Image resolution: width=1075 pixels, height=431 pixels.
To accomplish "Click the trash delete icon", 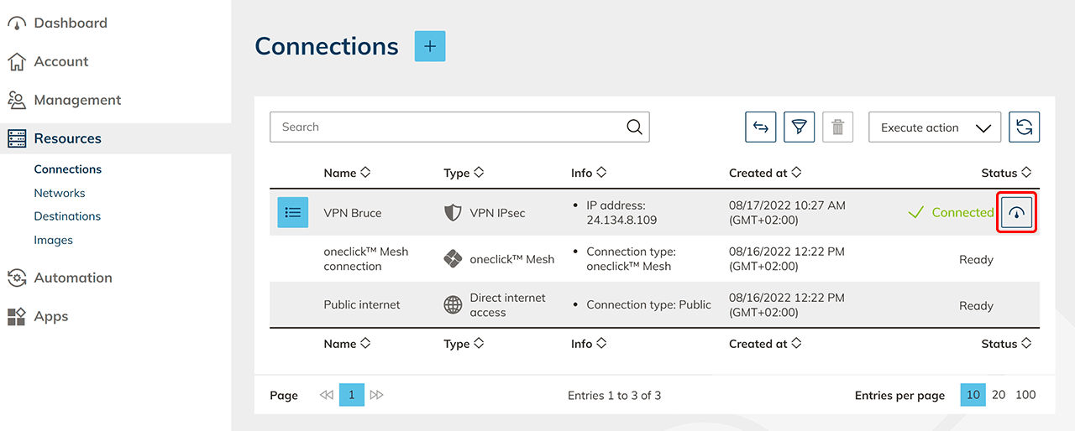I will (837, 127).
